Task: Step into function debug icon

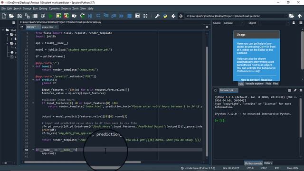Action: tap(106, 16)
